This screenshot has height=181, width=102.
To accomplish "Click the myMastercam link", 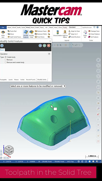I will [87, 27].
